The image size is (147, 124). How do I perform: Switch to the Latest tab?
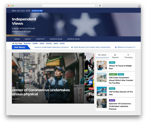(102, 55)
